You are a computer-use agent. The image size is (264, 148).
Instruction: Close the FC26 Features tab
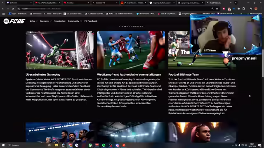pyautogui.click(x=231, y=3)
